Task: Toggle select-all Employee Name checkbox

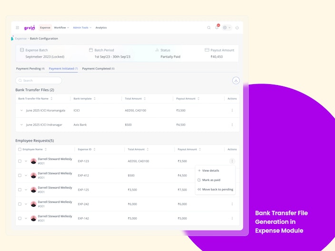Action: [20, 149]
